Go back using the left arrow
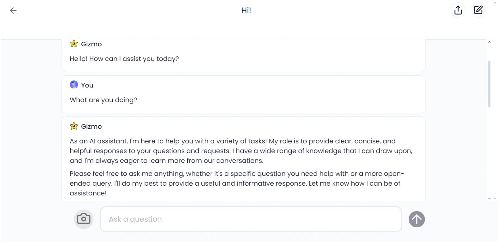498x242 pixels. click(13, 11)
